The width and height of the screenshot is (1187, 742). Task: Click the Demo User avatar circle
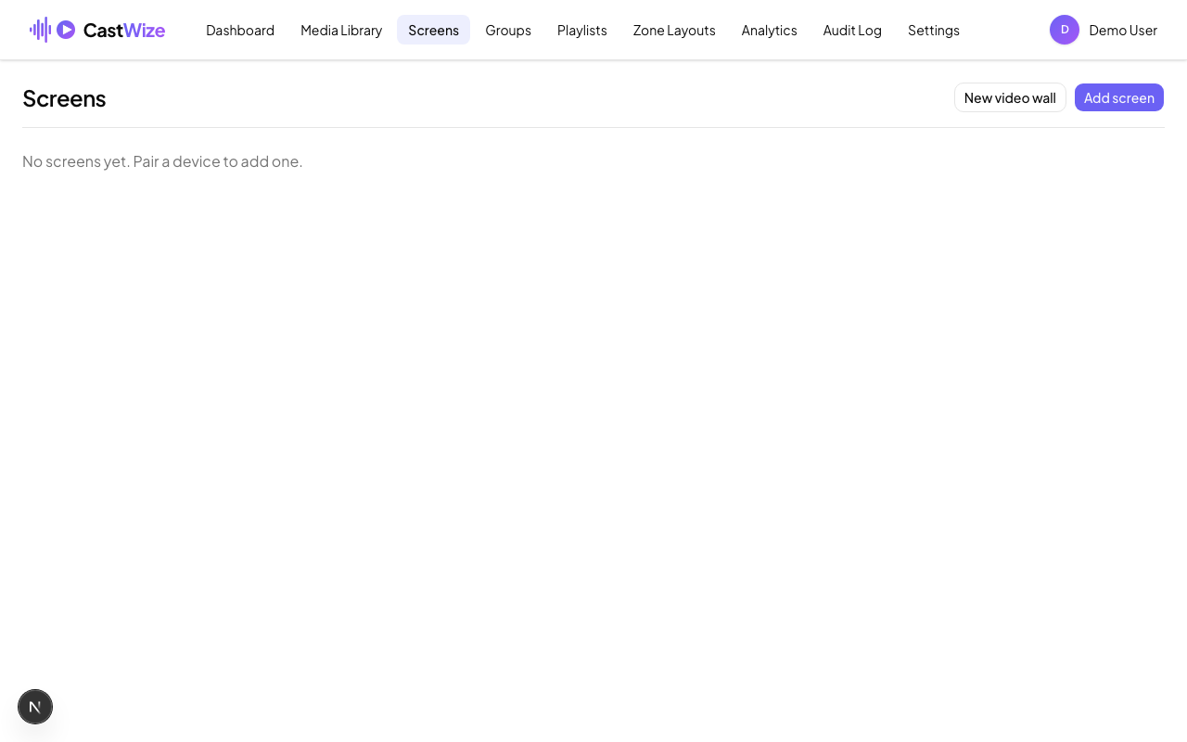1065,30
